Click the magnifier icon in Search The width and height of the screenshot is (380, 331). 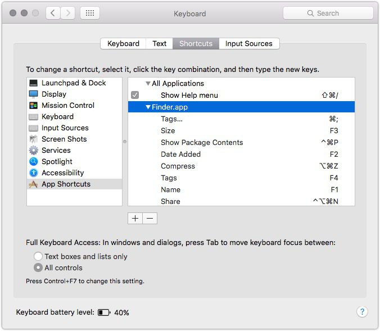point(310,13)
